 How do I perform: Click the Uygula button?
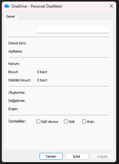[102, 156]
